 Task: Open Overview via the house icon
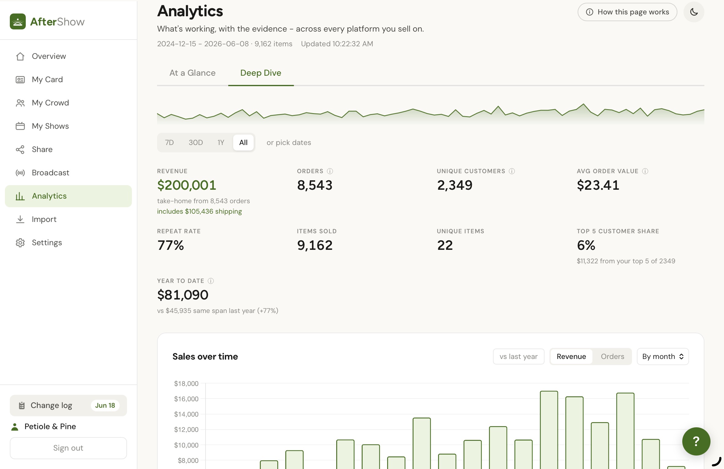[20, 56]
